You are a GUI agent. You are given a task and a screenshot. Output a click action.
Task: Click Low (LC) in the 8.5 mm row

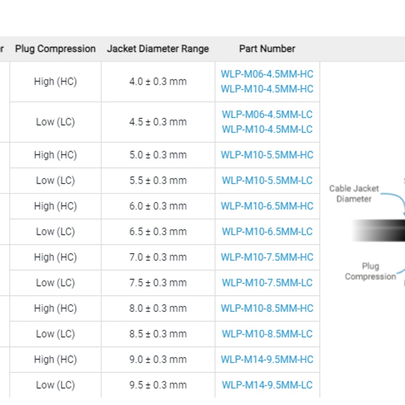(x=55, y=334)
